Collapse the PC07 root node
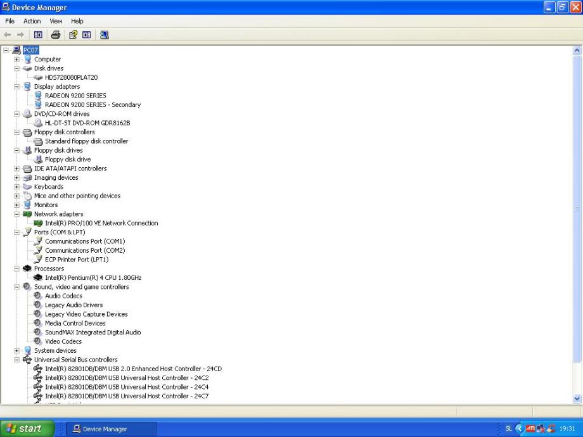The image size is (583, 437). click(6, 50)
